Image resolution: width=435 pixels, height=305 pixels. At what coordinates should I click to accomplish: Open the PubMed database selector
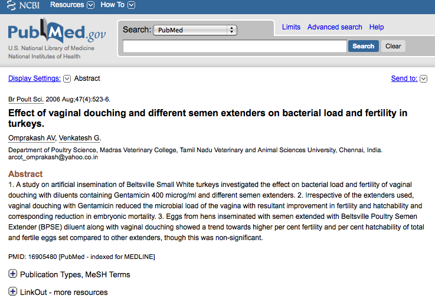coord(195,30)
